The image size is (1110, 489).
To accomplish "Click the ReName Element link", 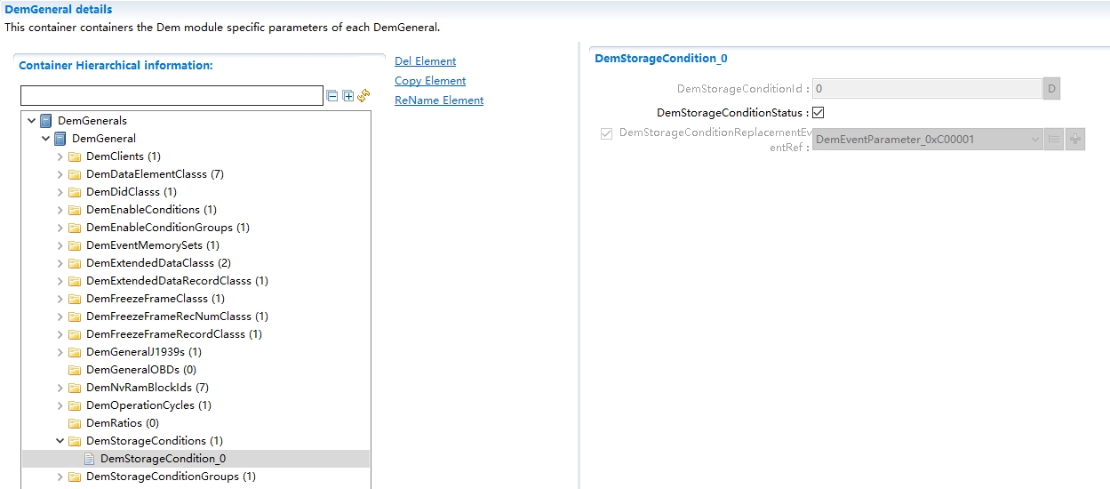I will (439, 100).
